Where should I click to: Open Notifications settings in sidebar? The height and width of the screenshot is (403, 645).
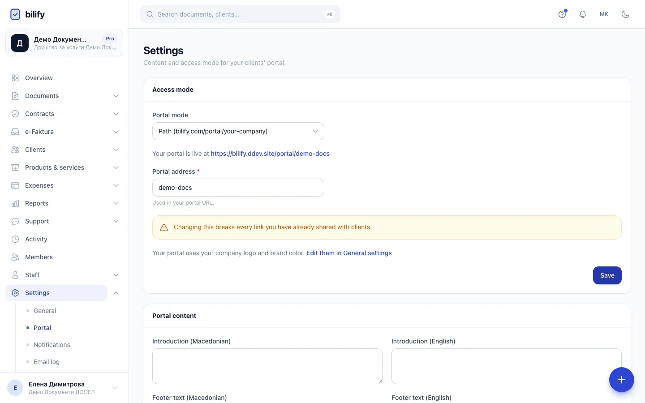click(x=52, y=345)
